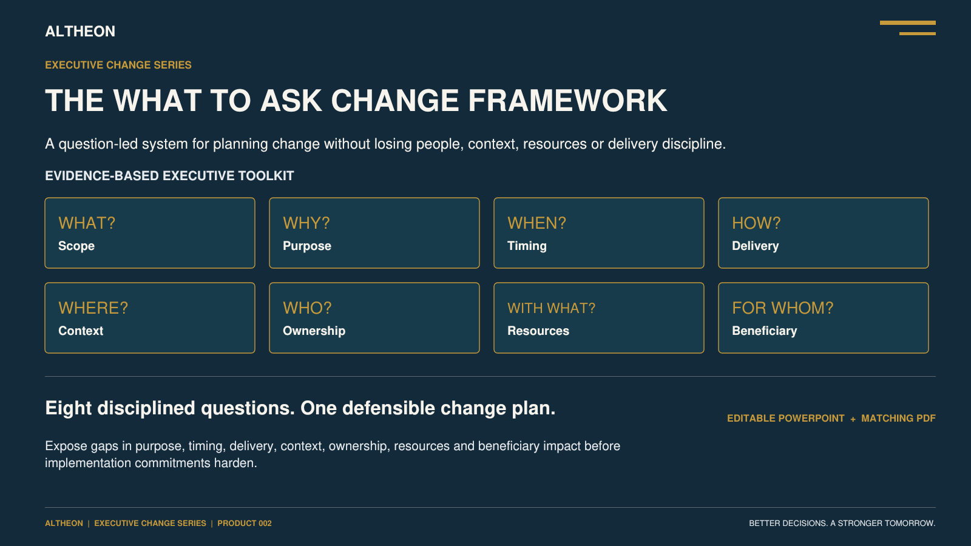This screenshot has width=971, height=546.
Task: Open the WHO? Ownership card
Action: coord(374,318)
